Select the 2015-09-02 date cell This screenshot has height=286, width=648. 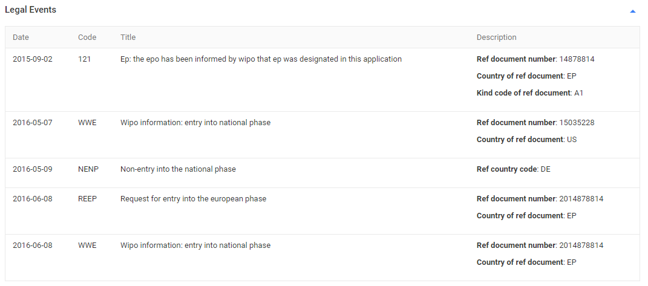(33, 59)
